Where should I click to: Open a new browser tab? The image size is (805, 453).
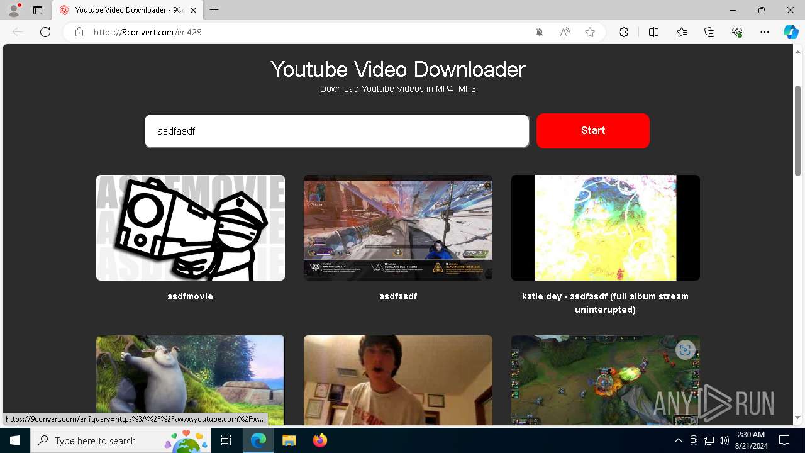(214, 10)
